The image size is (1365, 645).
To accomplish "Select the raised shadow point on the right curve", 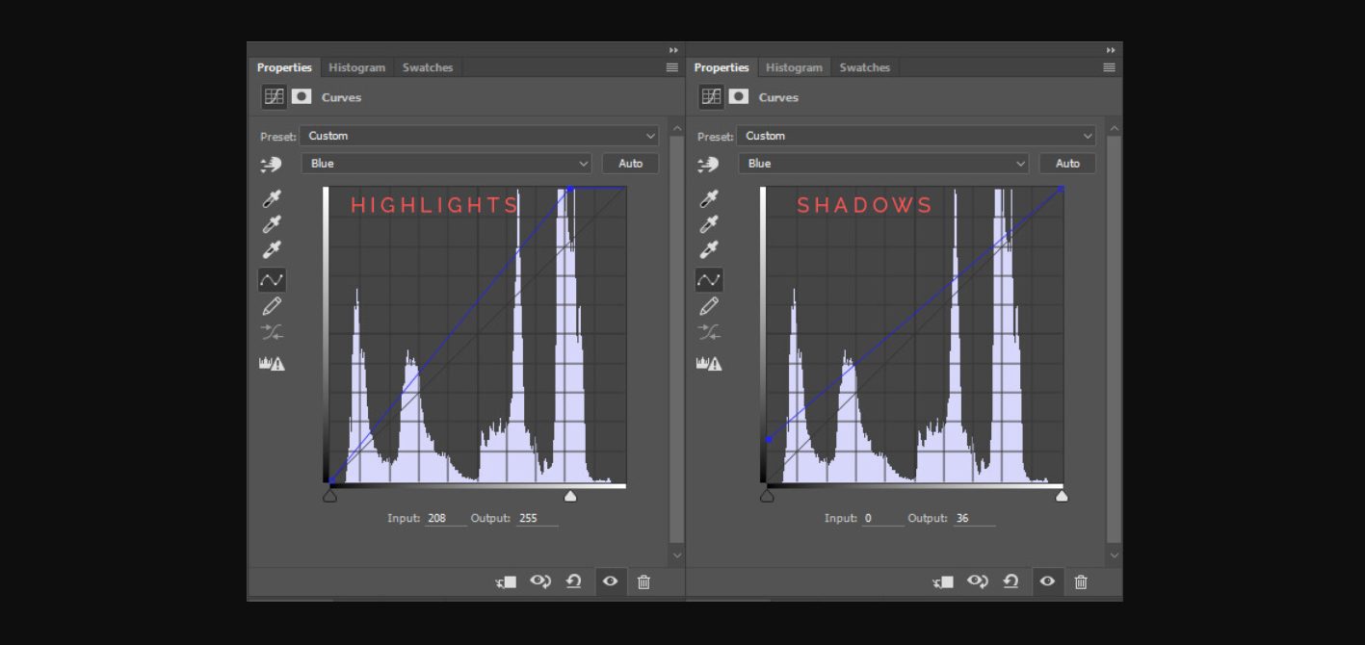I will pos(769,440).
